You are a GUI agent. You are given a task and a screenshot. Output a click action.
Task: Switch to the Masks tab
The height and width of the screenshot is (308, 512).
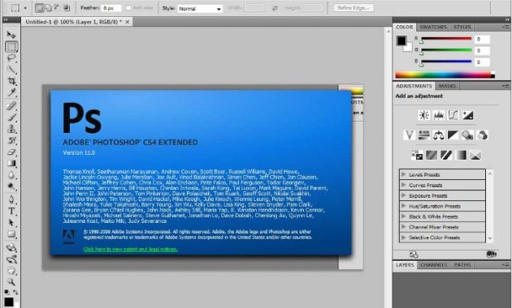[447, 86]
